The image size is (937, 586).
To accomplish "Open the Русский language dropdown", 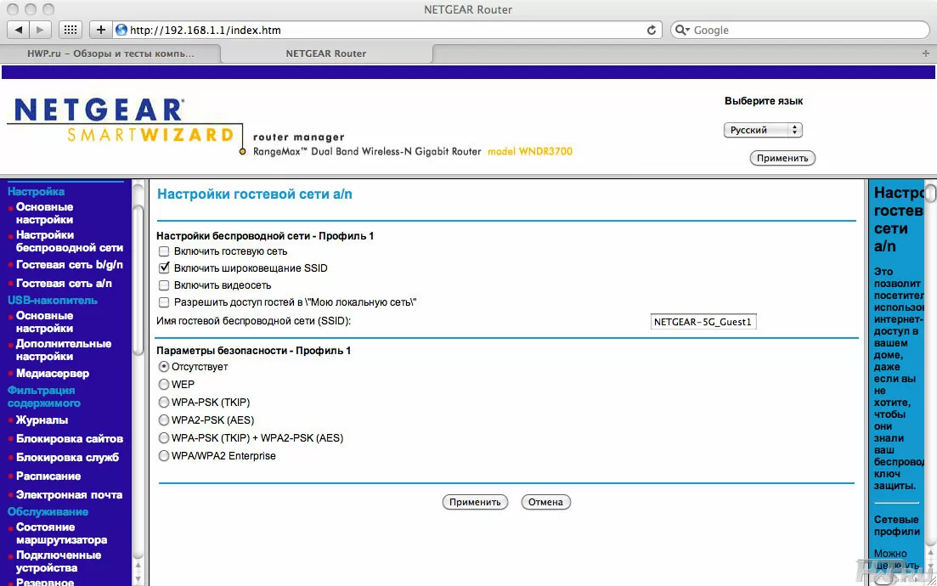I will click(x=763, y=130).
